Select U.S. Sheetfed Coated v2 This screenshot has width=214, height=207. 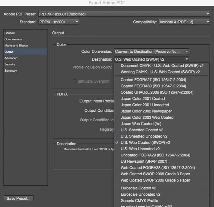pos(162,130)
